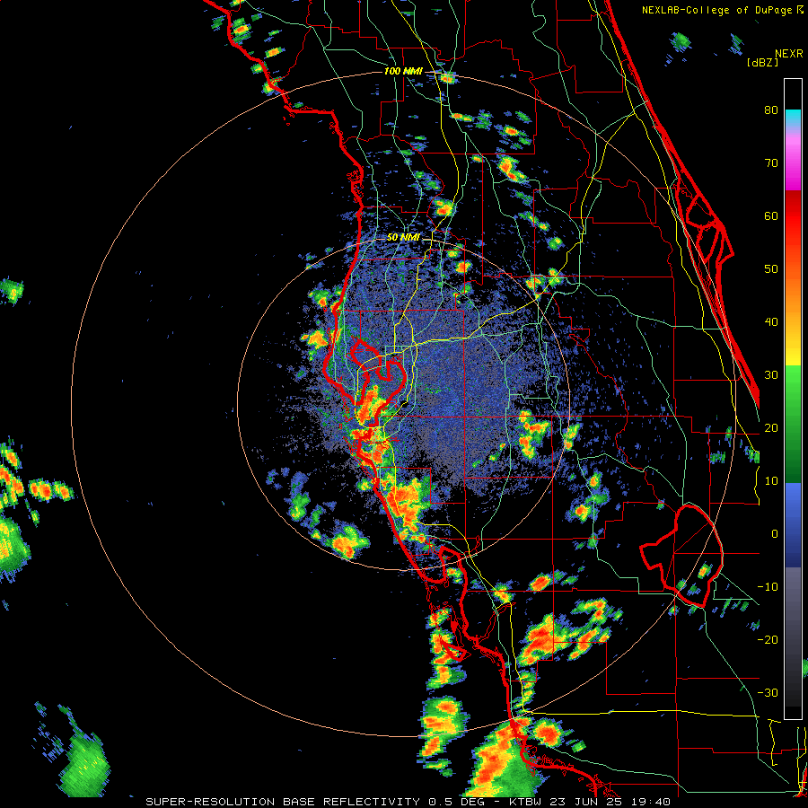Click the -30 value on dBZ scale
The image size is (808, 808).
point(768,693)
